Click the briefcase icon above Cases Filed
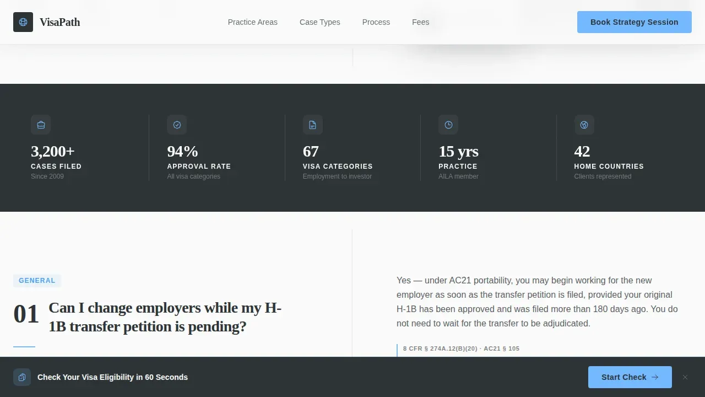Image resolution: width=705 pixels, height=397 pixels. pyautogui.click(x=41, y=125)
